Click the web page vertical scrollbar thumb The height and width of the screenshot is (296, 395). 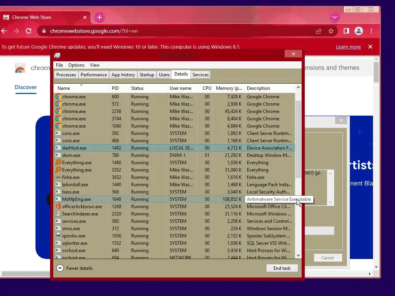tap(376, 72)
